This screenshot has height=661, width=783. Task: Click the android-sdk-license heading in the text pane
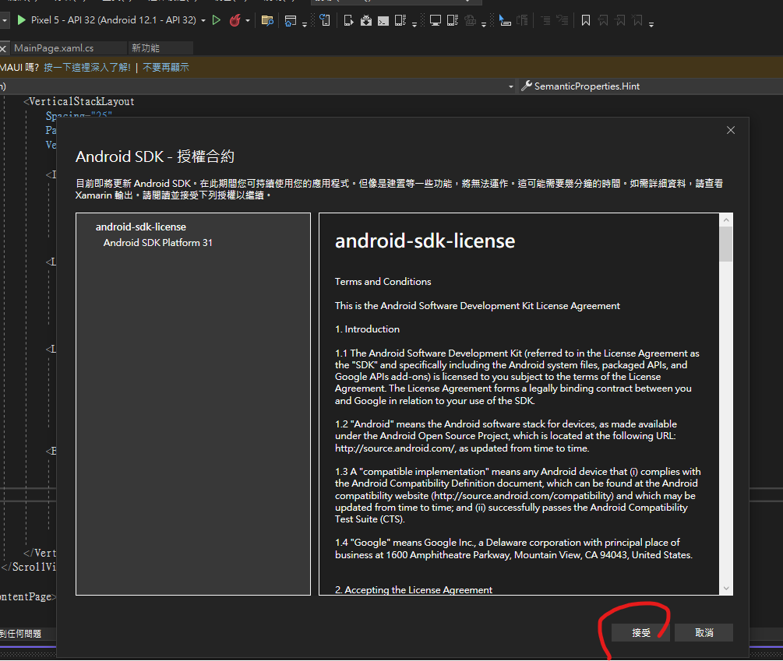[425, 241]
